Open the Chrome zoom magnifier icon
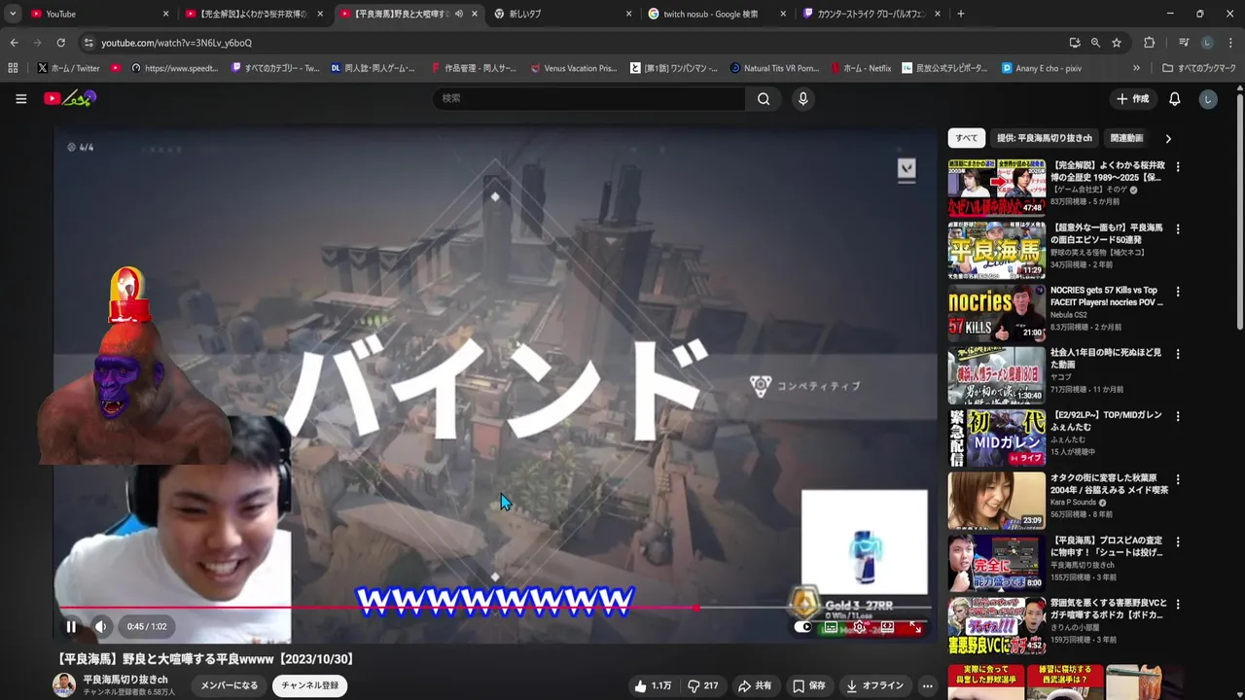The image size is (1245, 700). point(1095,43)
